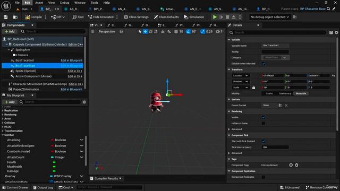
Task: Compile the blueprint
Action: pyautogui.click(x=33, y=17)
